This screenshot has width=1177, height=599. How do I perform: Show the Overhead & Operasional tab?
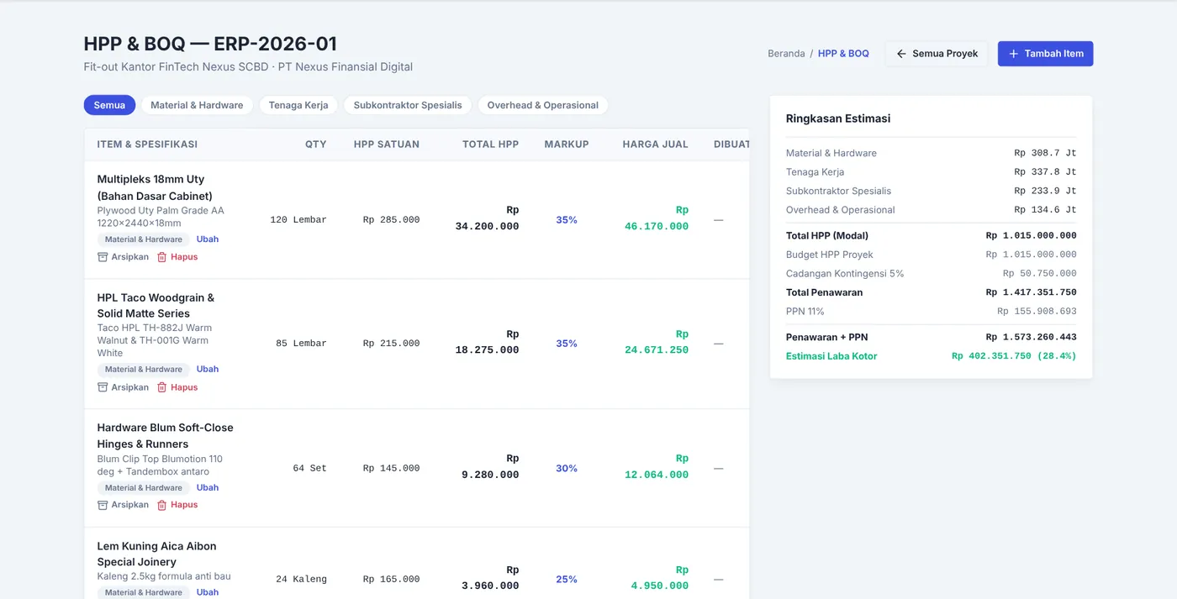tap(543, 105)
